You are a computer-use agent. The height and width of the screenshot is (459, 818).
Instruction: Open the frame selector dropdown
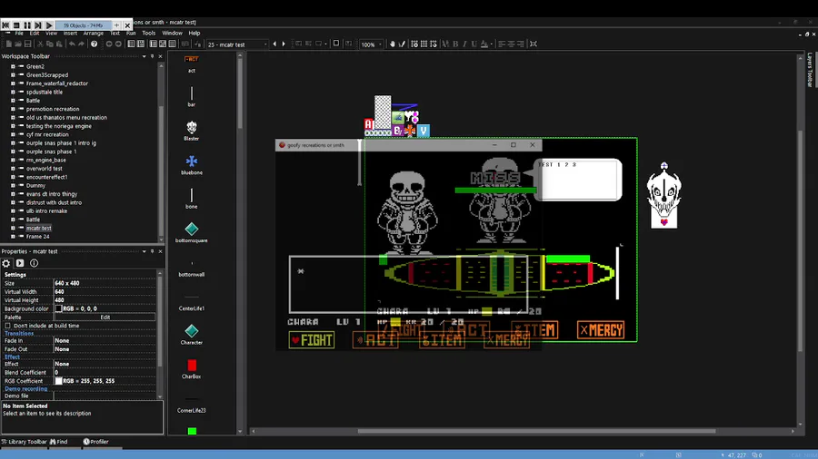(x=265, y=44)
